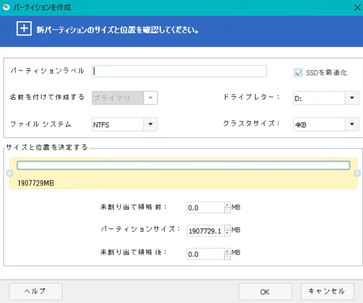The width and height of the screenshot is (363, 303).
Task: Click the plus icon in blue header
Action: 24,29
